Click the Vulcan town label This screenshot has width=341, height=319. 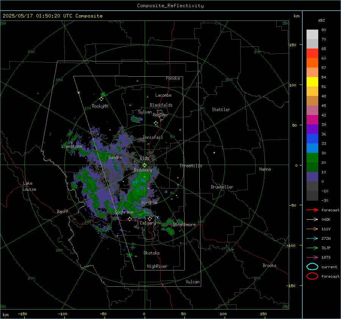tap(192, 282)
